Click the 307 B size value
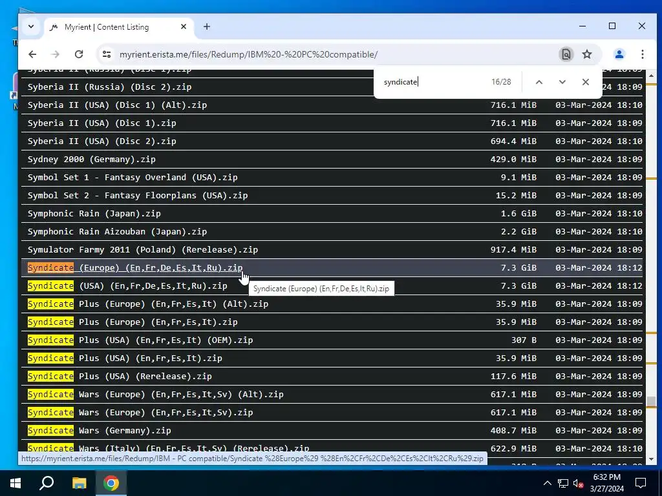Screen dimensions: 662x496 point(524,340)
